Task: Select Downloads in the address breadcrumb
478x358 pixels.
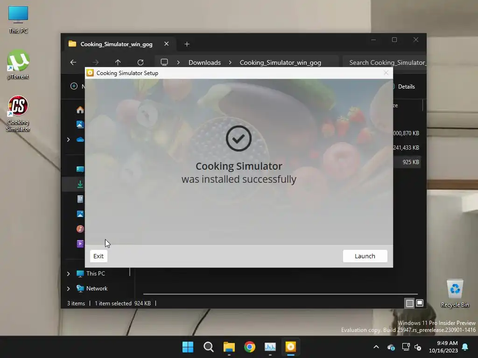Action: (204, 62)
